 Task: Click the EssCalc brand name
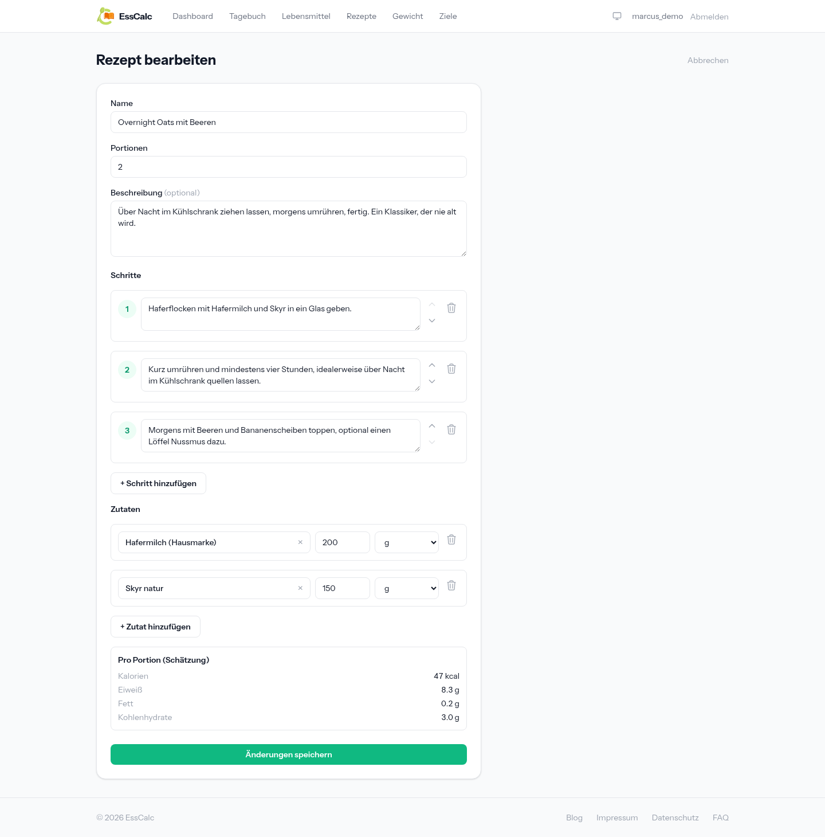coord(136,16)
